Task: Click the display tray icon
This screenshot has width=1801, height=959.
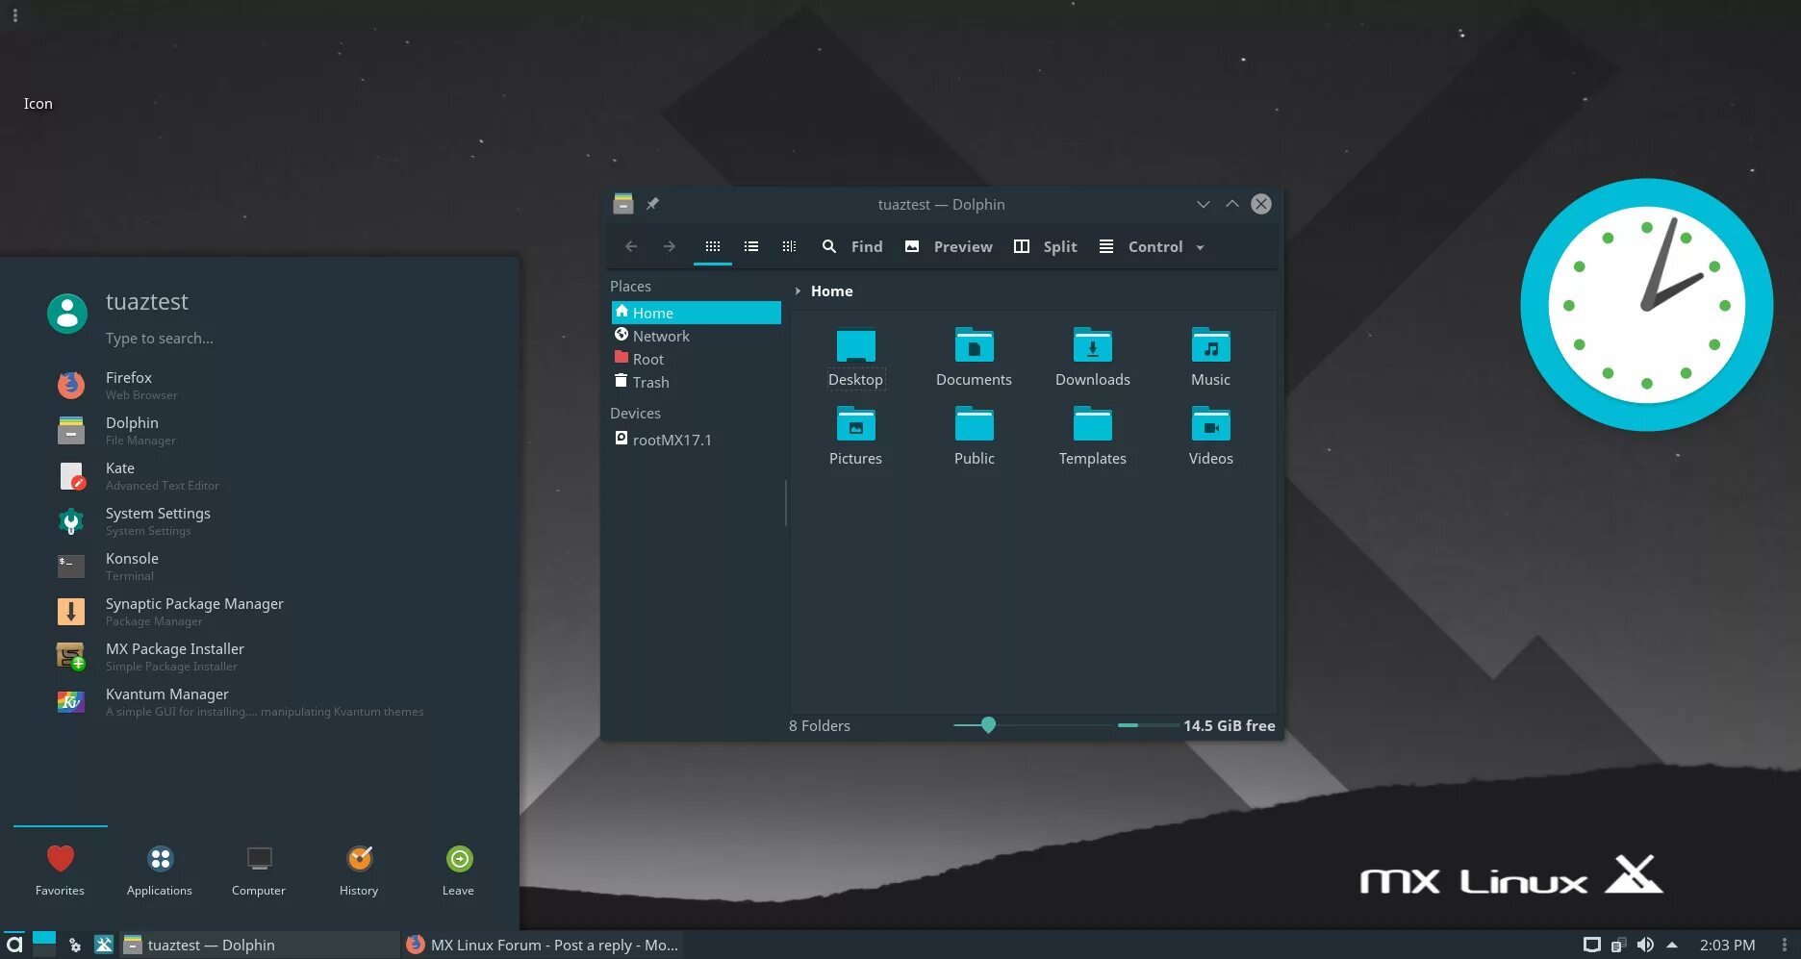Action: tap(1592, 945)
